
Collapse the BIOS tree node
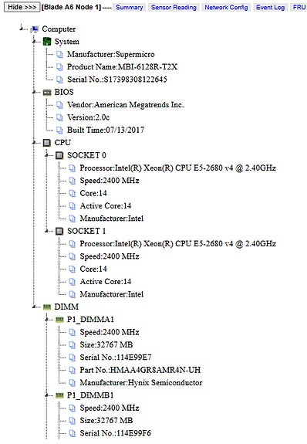click(34, 92)
